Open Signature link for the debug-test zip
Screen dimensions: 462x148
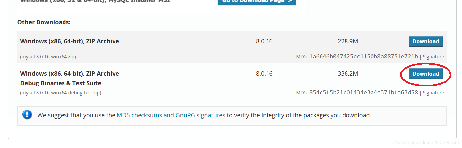pos(433,93)
